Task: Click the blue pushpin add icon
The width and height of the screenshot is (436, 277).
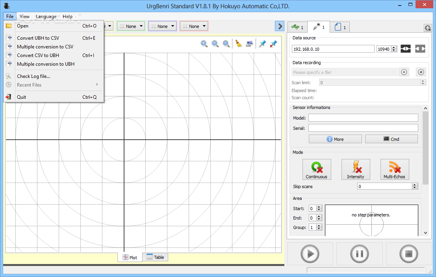Action: click(262, 44)
